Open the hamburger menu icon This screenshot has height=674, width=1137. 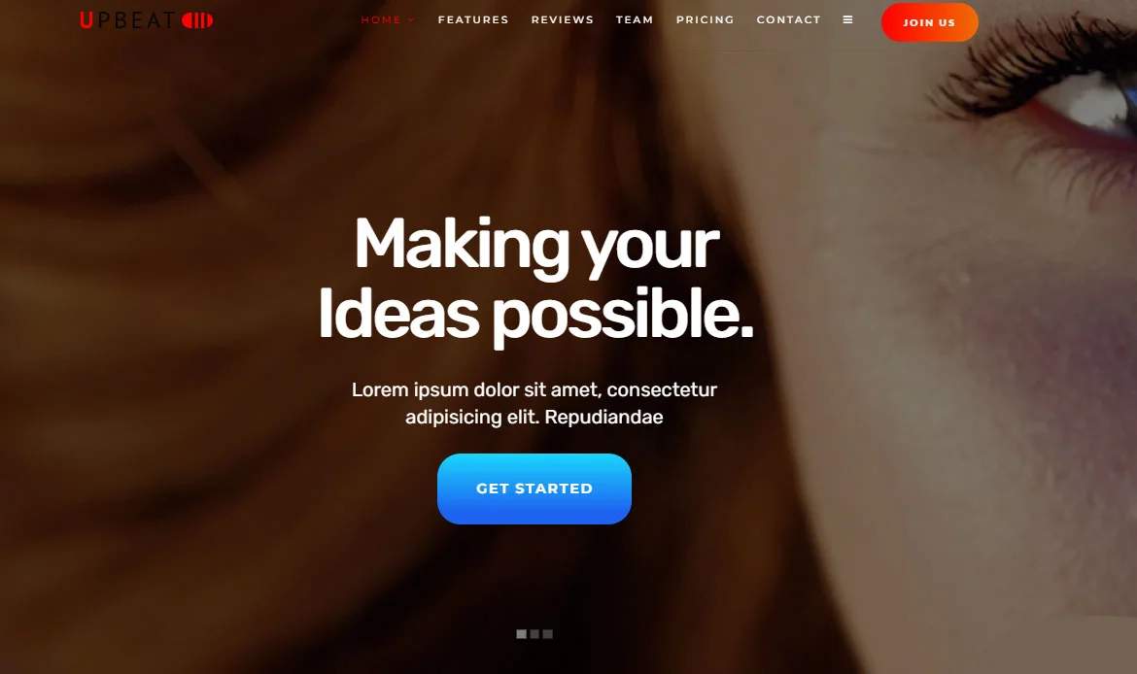click(847, 20)
